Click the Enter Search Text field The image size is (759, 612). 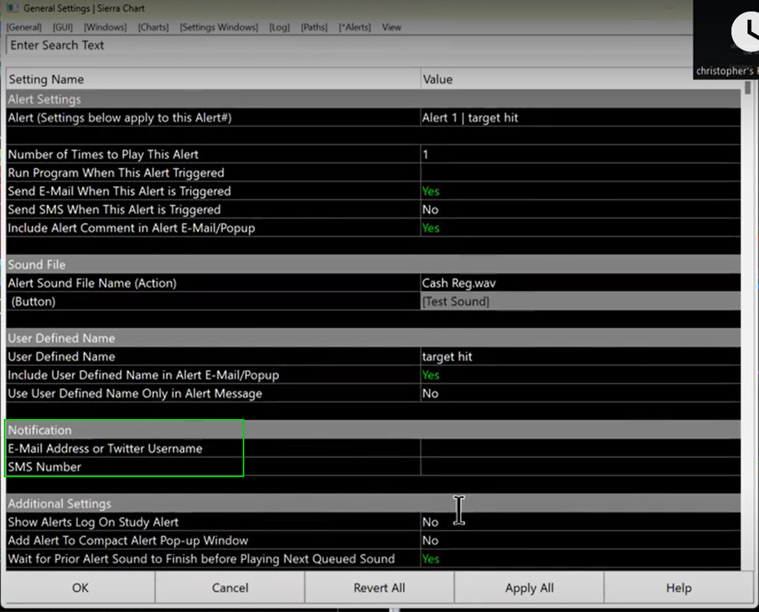(x=348, y=45)
